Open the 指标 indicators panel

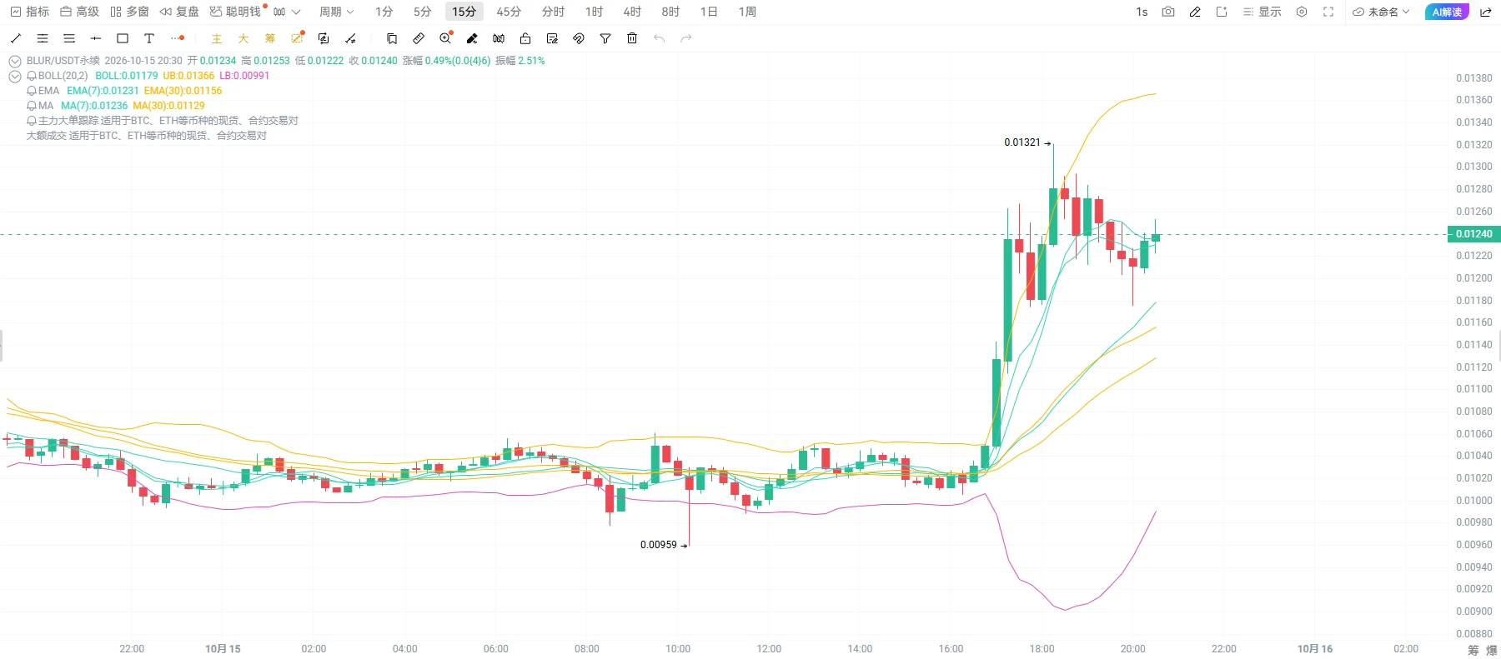(x=29, y=12)
